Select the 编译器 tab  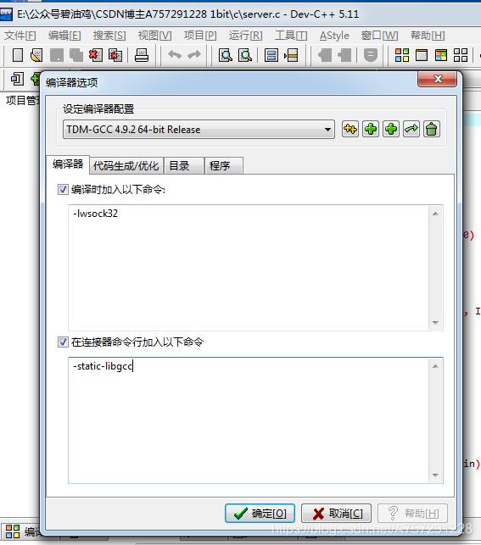(x=68, y=164)
